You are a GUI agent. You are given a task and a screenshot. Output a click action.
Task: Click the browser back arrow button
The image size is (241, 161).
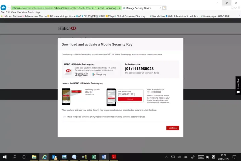pos(3,7)
